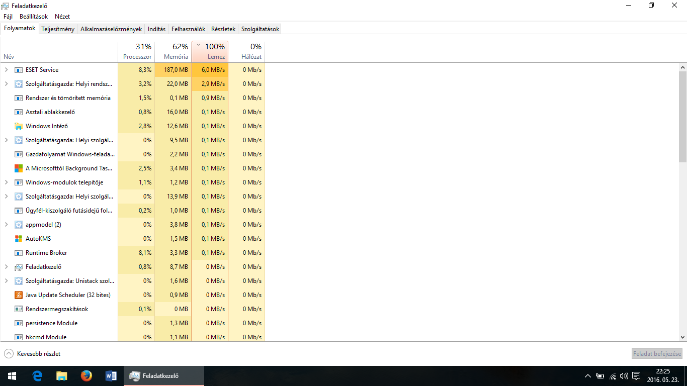Viewport: 687px width, 386px height.
Task: Expand the Windows-modulok telepítője group
Action: click(6, 182)
